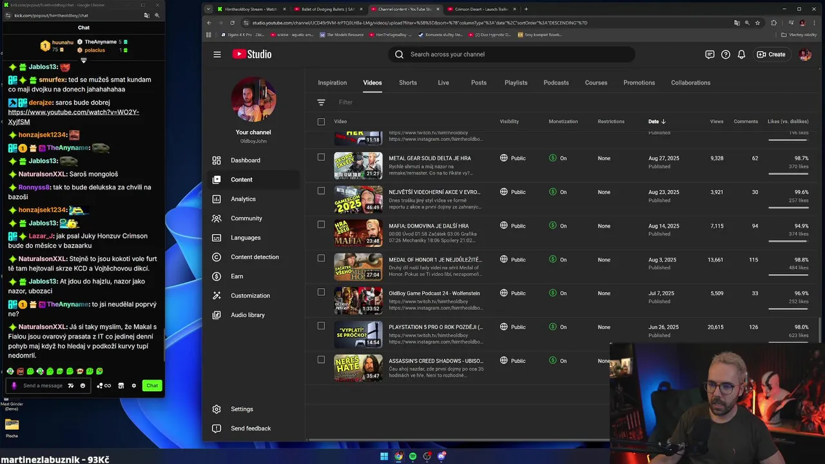The height and width of the screenshot is (464, 825).
Task: Open YouTube Studio hamburger menu
Action: click(217, 54)
